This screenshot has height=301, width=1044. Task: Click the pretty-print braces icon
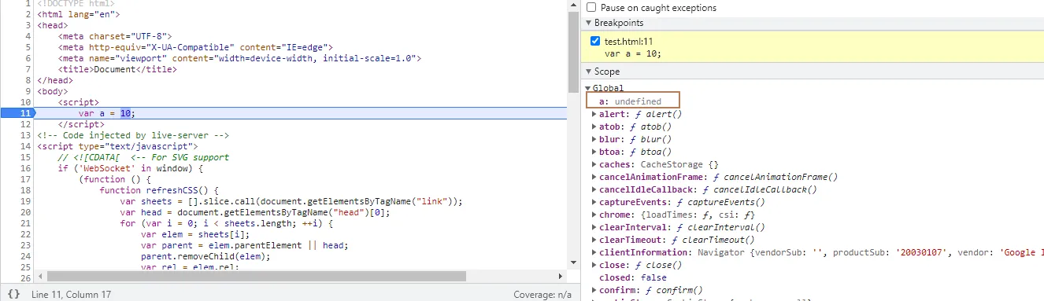tap(13, 294)
